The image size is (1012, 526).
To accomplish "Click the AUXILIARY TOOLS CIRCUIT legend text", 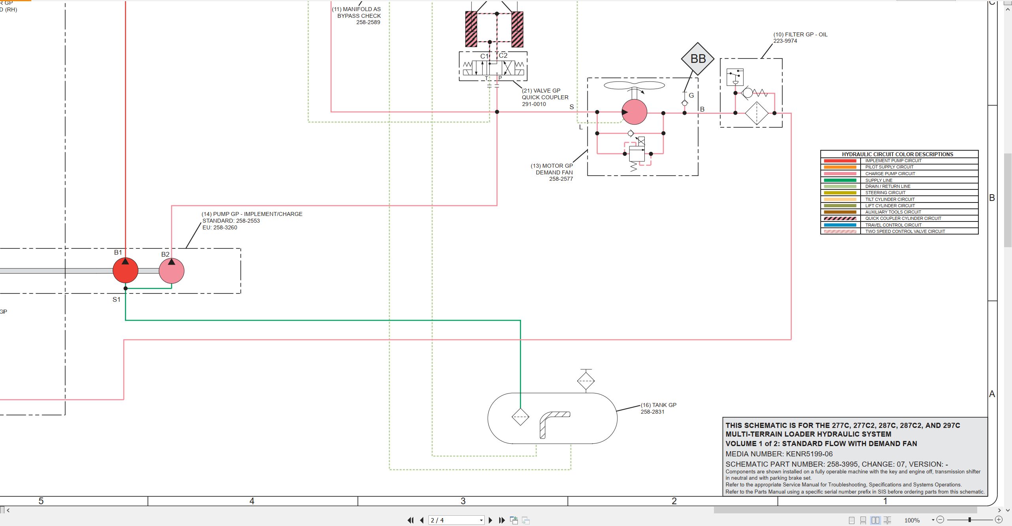I will coord(893,212).
